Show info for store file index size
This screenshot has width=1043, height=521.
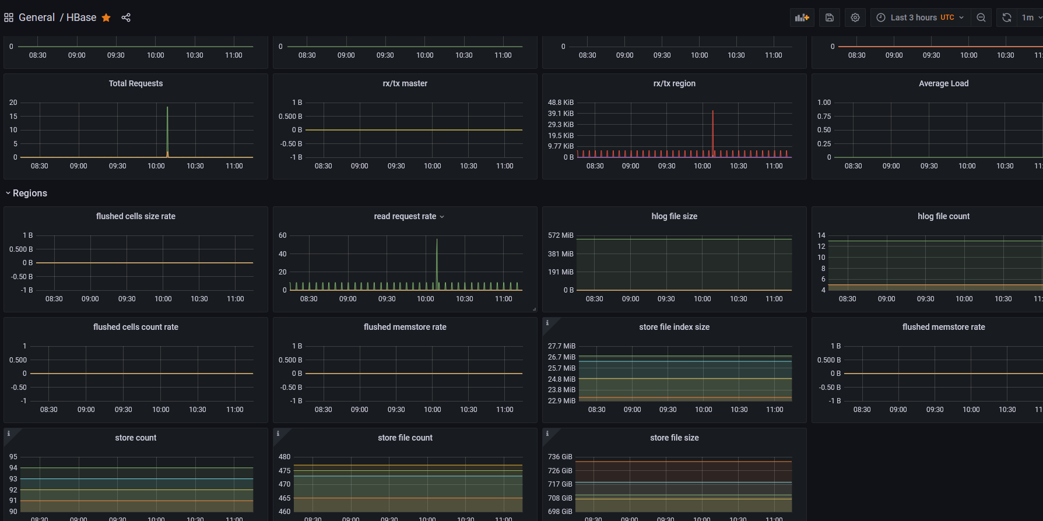[x=547, y=322]
